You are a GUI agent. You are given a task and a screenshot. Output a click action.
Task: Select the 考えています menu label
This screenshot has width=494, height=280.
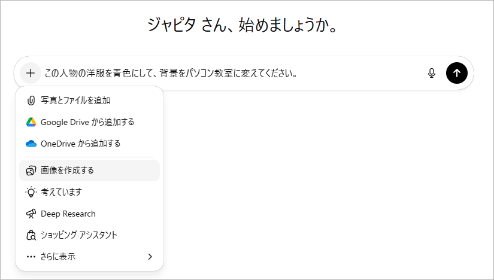pos(61,192)
